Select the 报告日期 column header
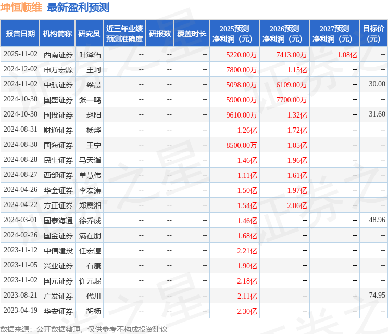388x334 pixels. [20, 34]
